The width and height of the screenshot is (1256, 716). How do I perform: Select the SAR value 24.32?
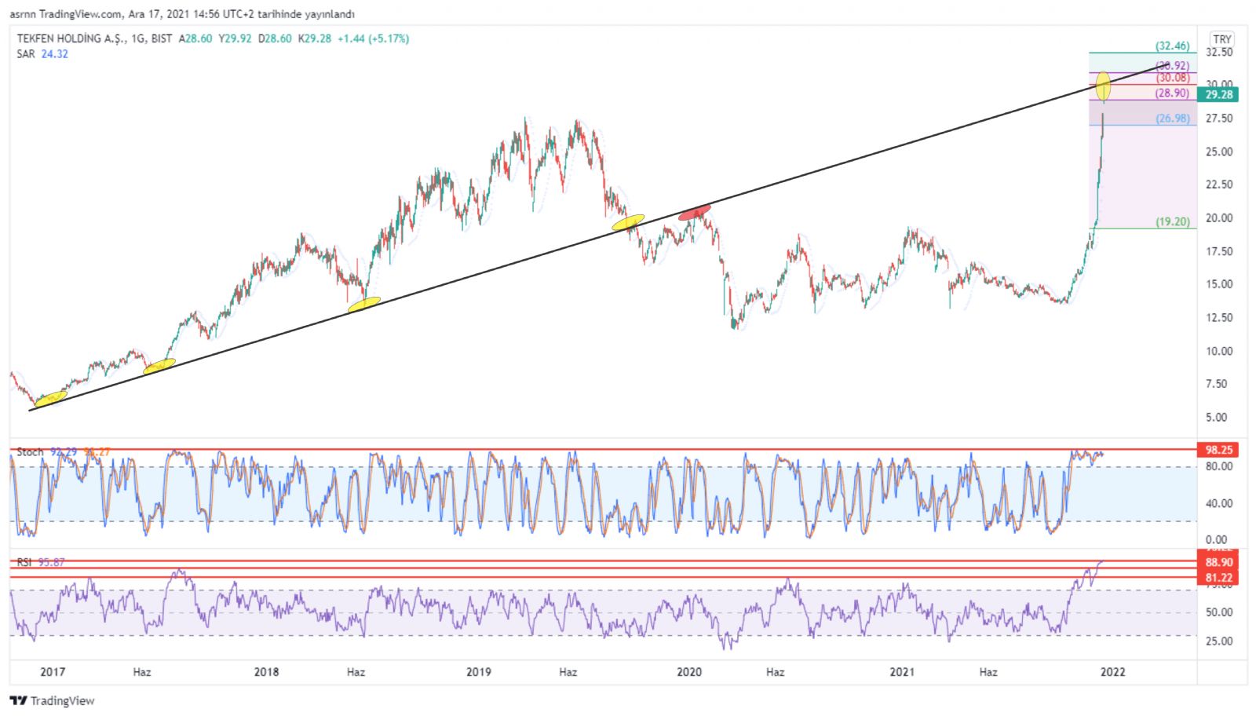(54, 54)
